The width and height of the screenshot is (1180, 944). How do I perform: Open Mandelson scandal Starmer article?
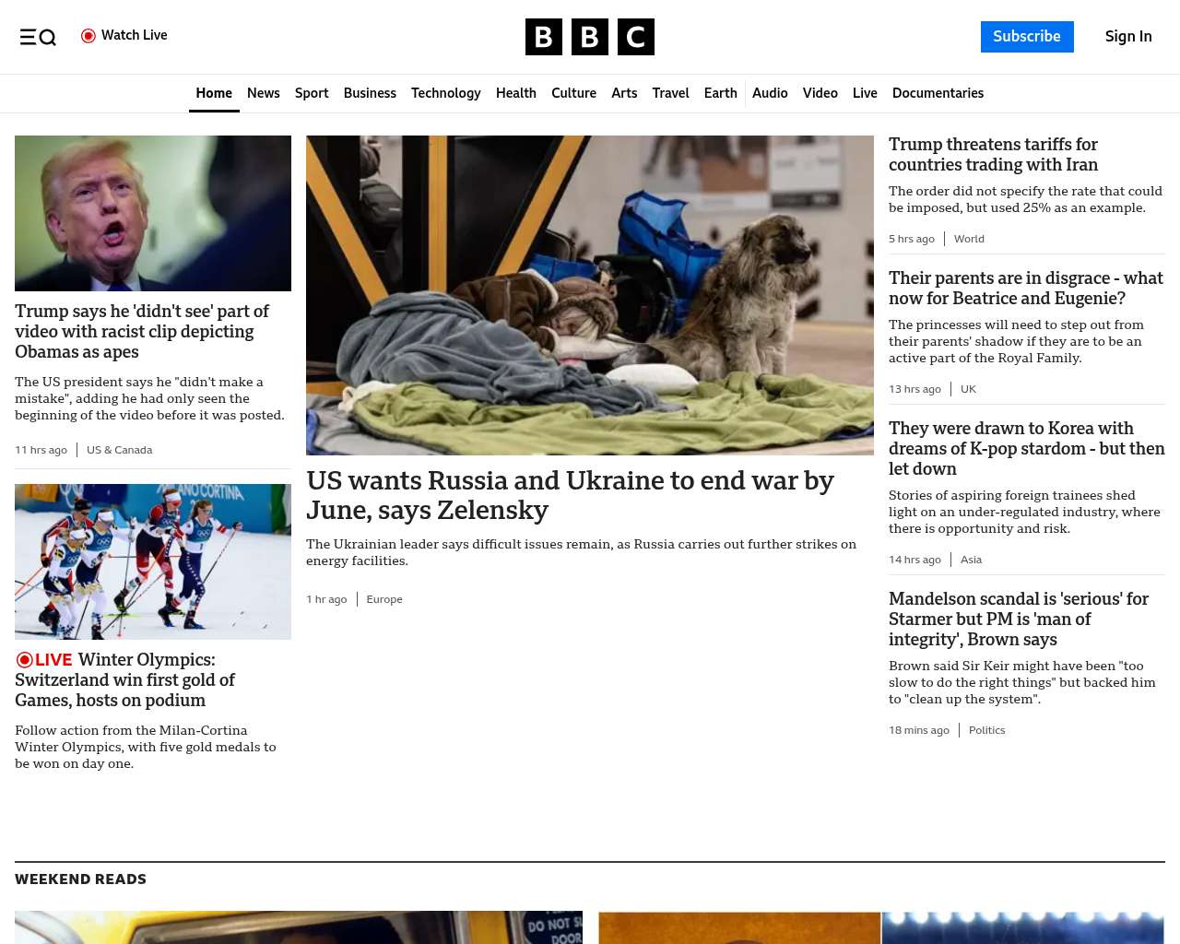click(1019, 619)
